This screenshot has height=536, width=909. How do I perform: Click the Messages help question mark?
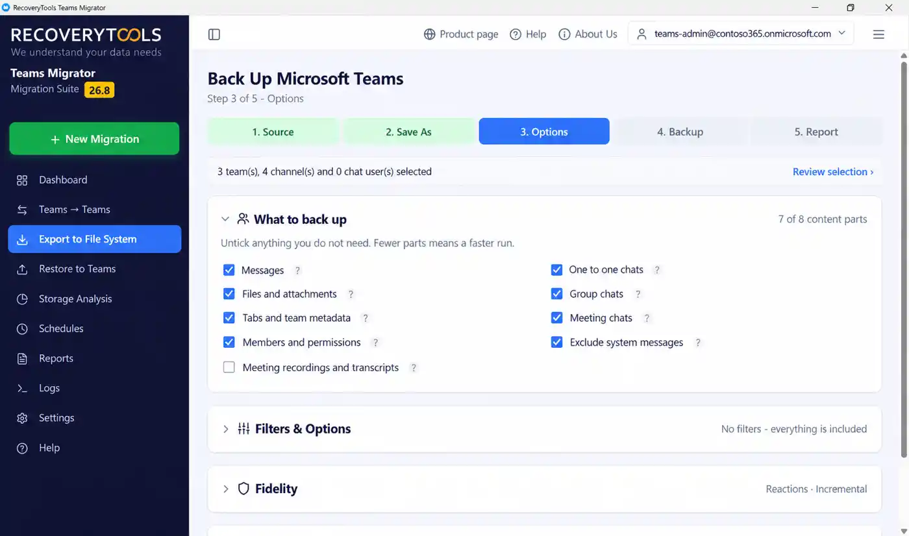coord(298,271)
